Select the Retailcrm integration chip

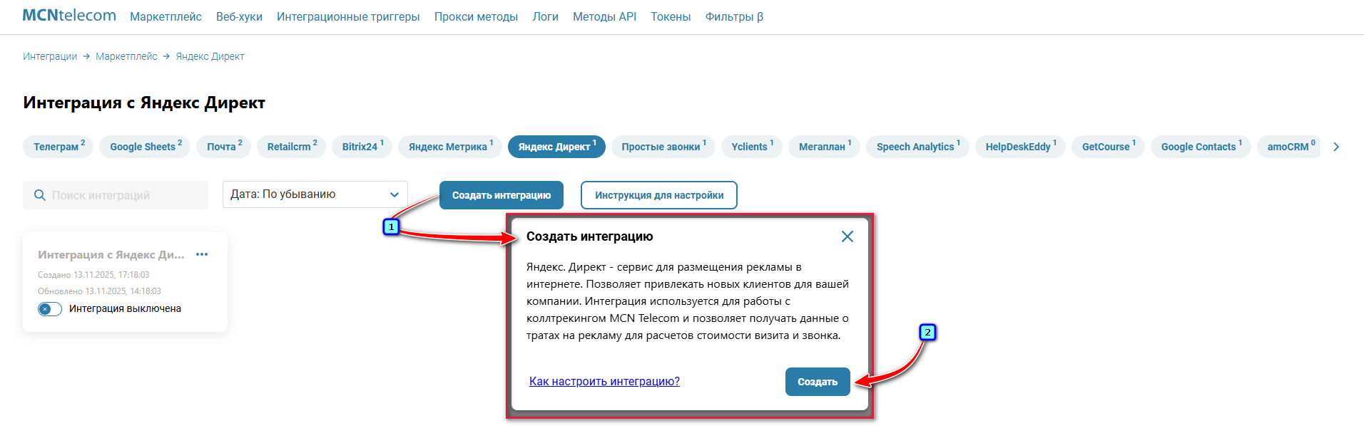coord(292,147)
